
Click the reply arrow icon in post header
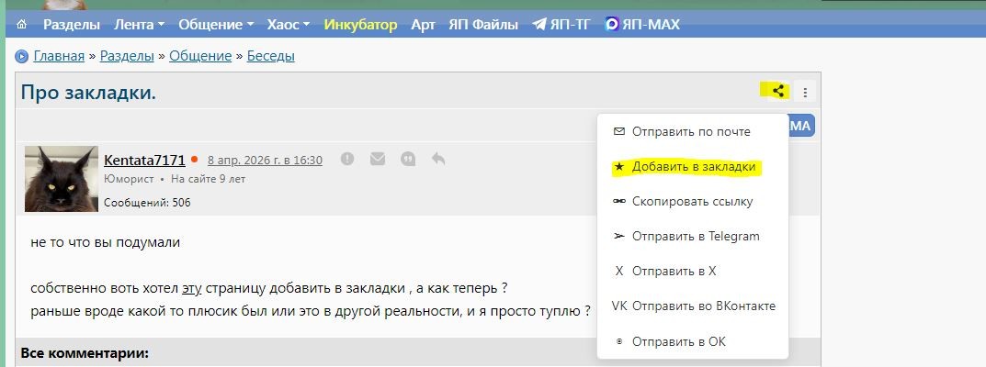[438, 159]
